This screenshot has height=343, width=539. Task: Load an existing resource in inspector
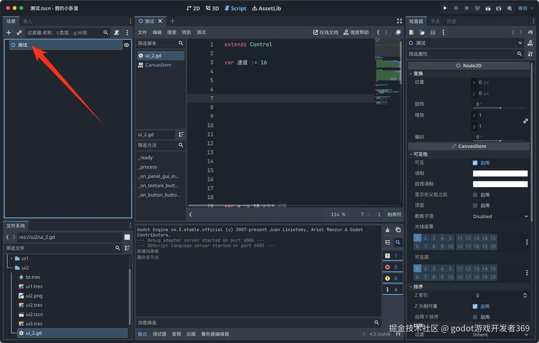point(422,32)
